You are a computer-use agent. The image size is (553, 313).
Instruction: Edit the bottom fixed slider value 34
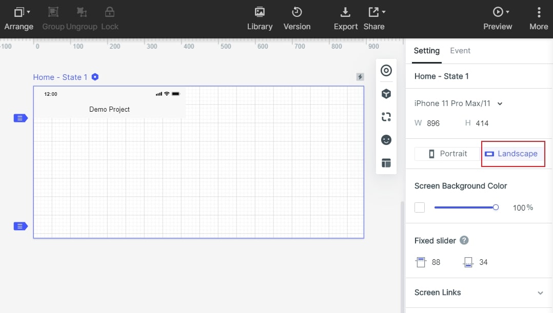[x=483, y=262]
